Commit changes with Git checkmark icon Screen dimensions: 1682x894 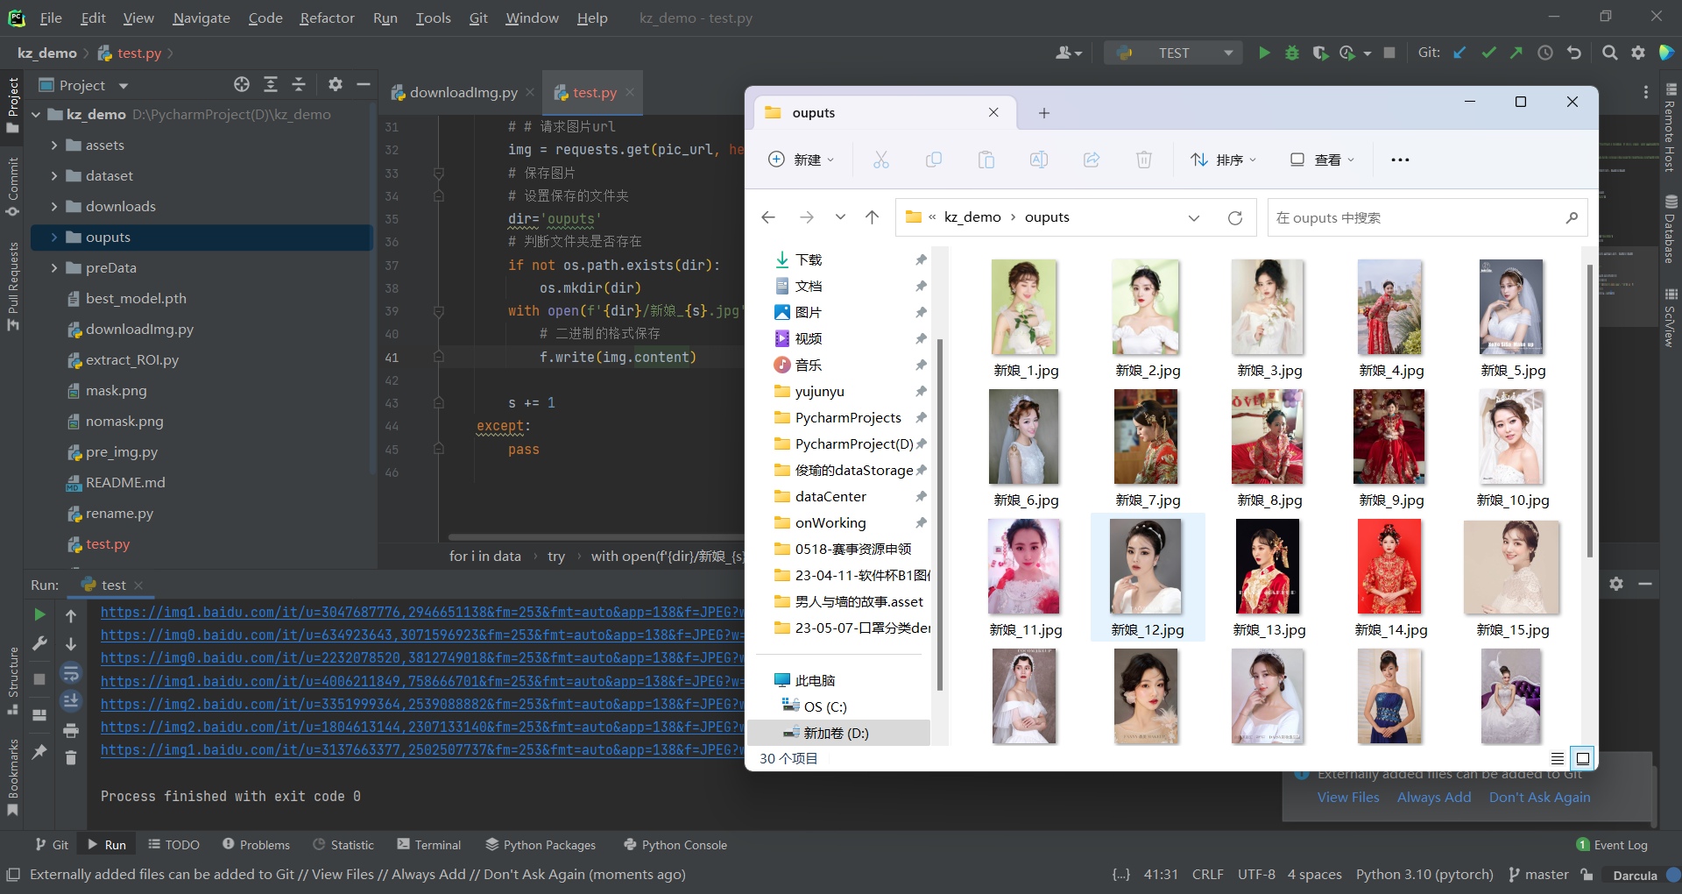(x=1488, y=53)
